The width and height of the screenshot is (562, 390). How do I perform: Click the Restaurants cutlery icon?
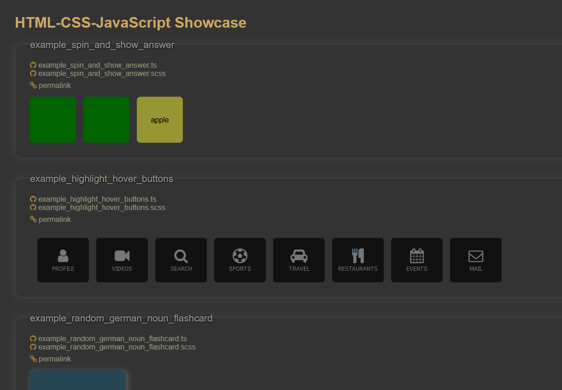(358, 255)
